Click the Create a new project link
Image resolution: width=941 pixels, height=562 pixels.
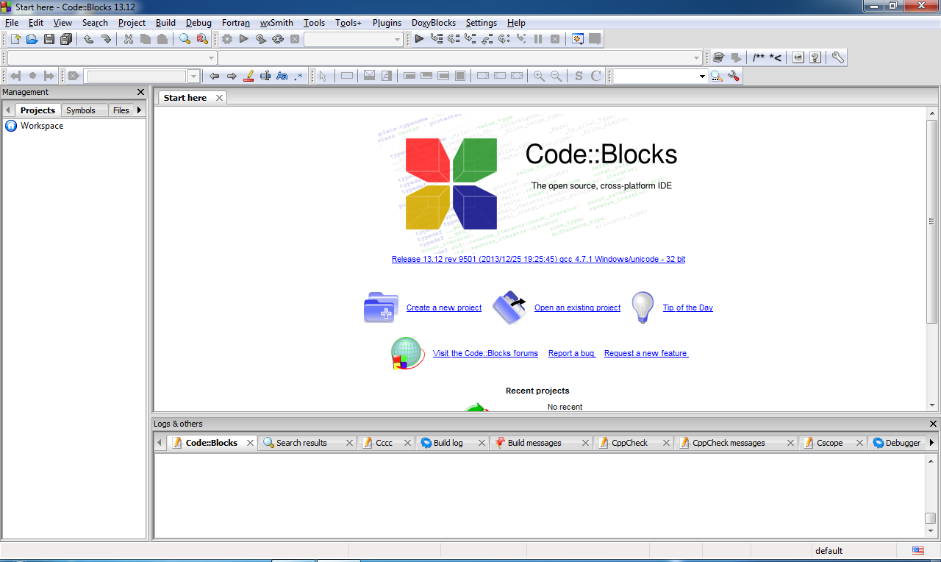pyautogui.click(x=444, y=307)
